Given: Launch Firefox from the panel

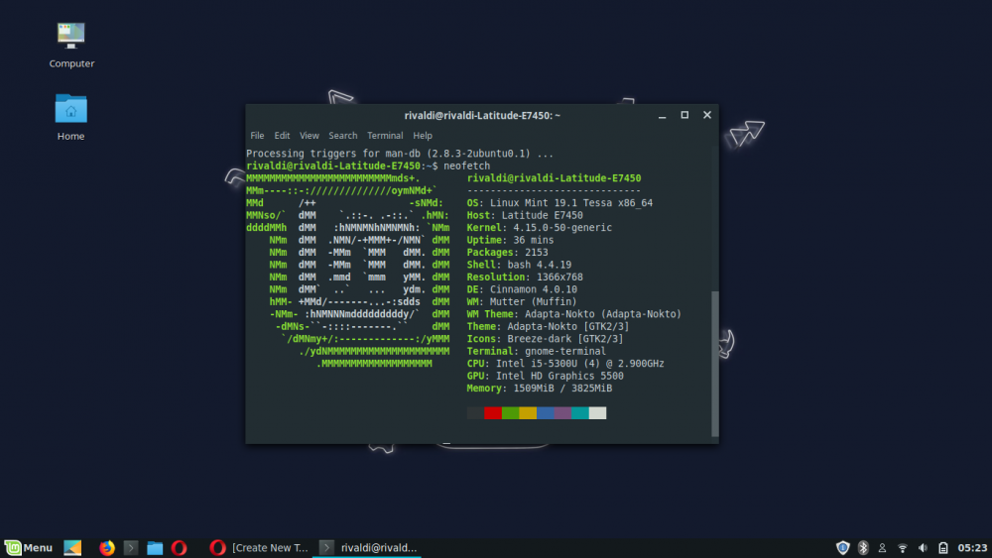Looking at the screenshot, I should click(x=107, y=547).
